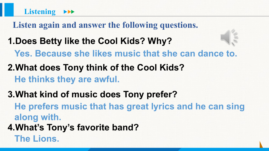
Task: Click the answer 'He thinks they are awful.'
Action: coord(67,79)
